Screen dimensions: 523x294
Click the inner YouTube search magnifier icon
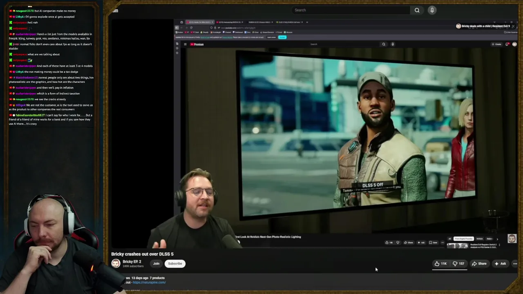tap(383, 44)
